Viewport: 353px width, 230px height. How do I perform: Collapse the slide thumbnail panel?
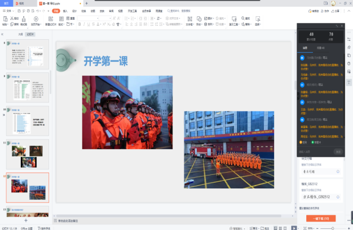pyautogui.click(x=3, y=34)
